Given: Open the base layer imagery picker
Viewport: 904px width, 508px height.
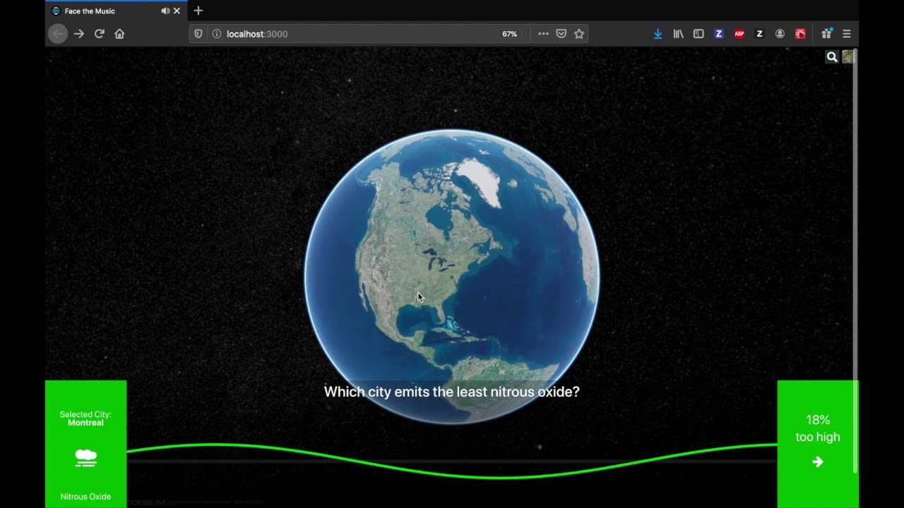Looking at the screenshot, I should [x=848, y=57].
